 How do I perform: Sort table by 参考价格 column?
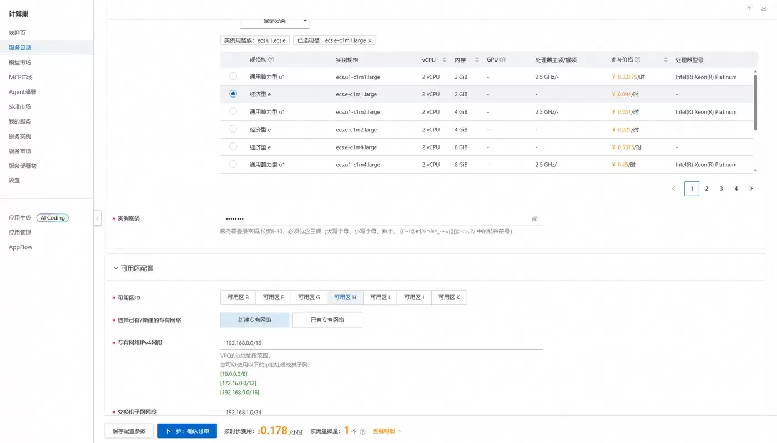click(x=666, y=60)
